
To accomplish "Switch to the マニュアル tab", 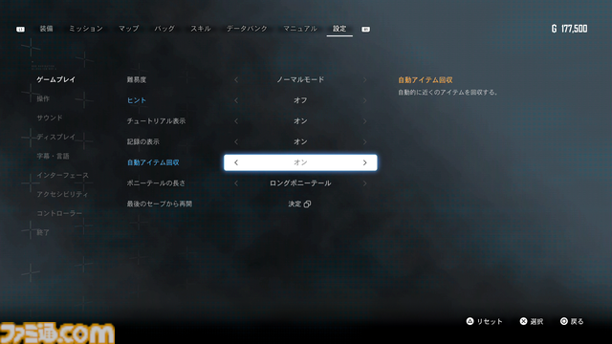I will pos(299,29).
